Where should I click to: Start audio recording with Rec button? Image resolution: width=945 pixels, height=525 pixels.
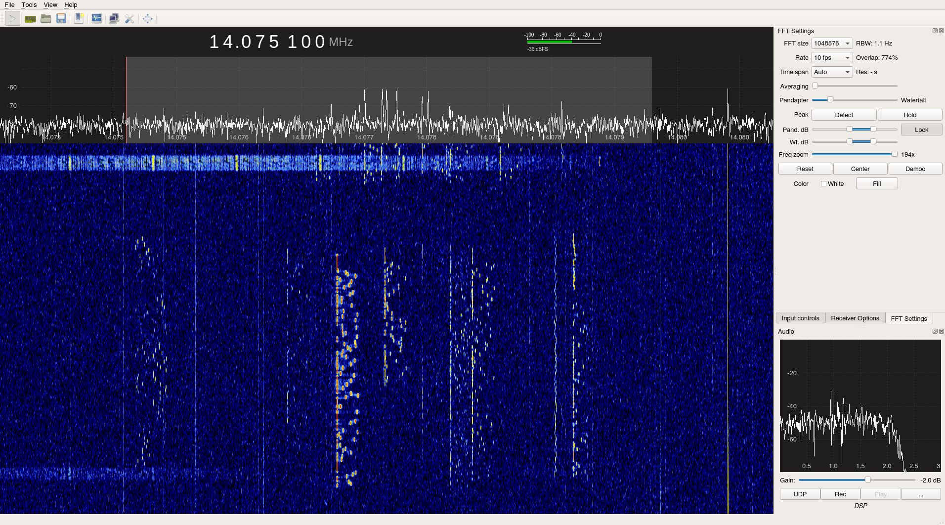pos(840,494)
